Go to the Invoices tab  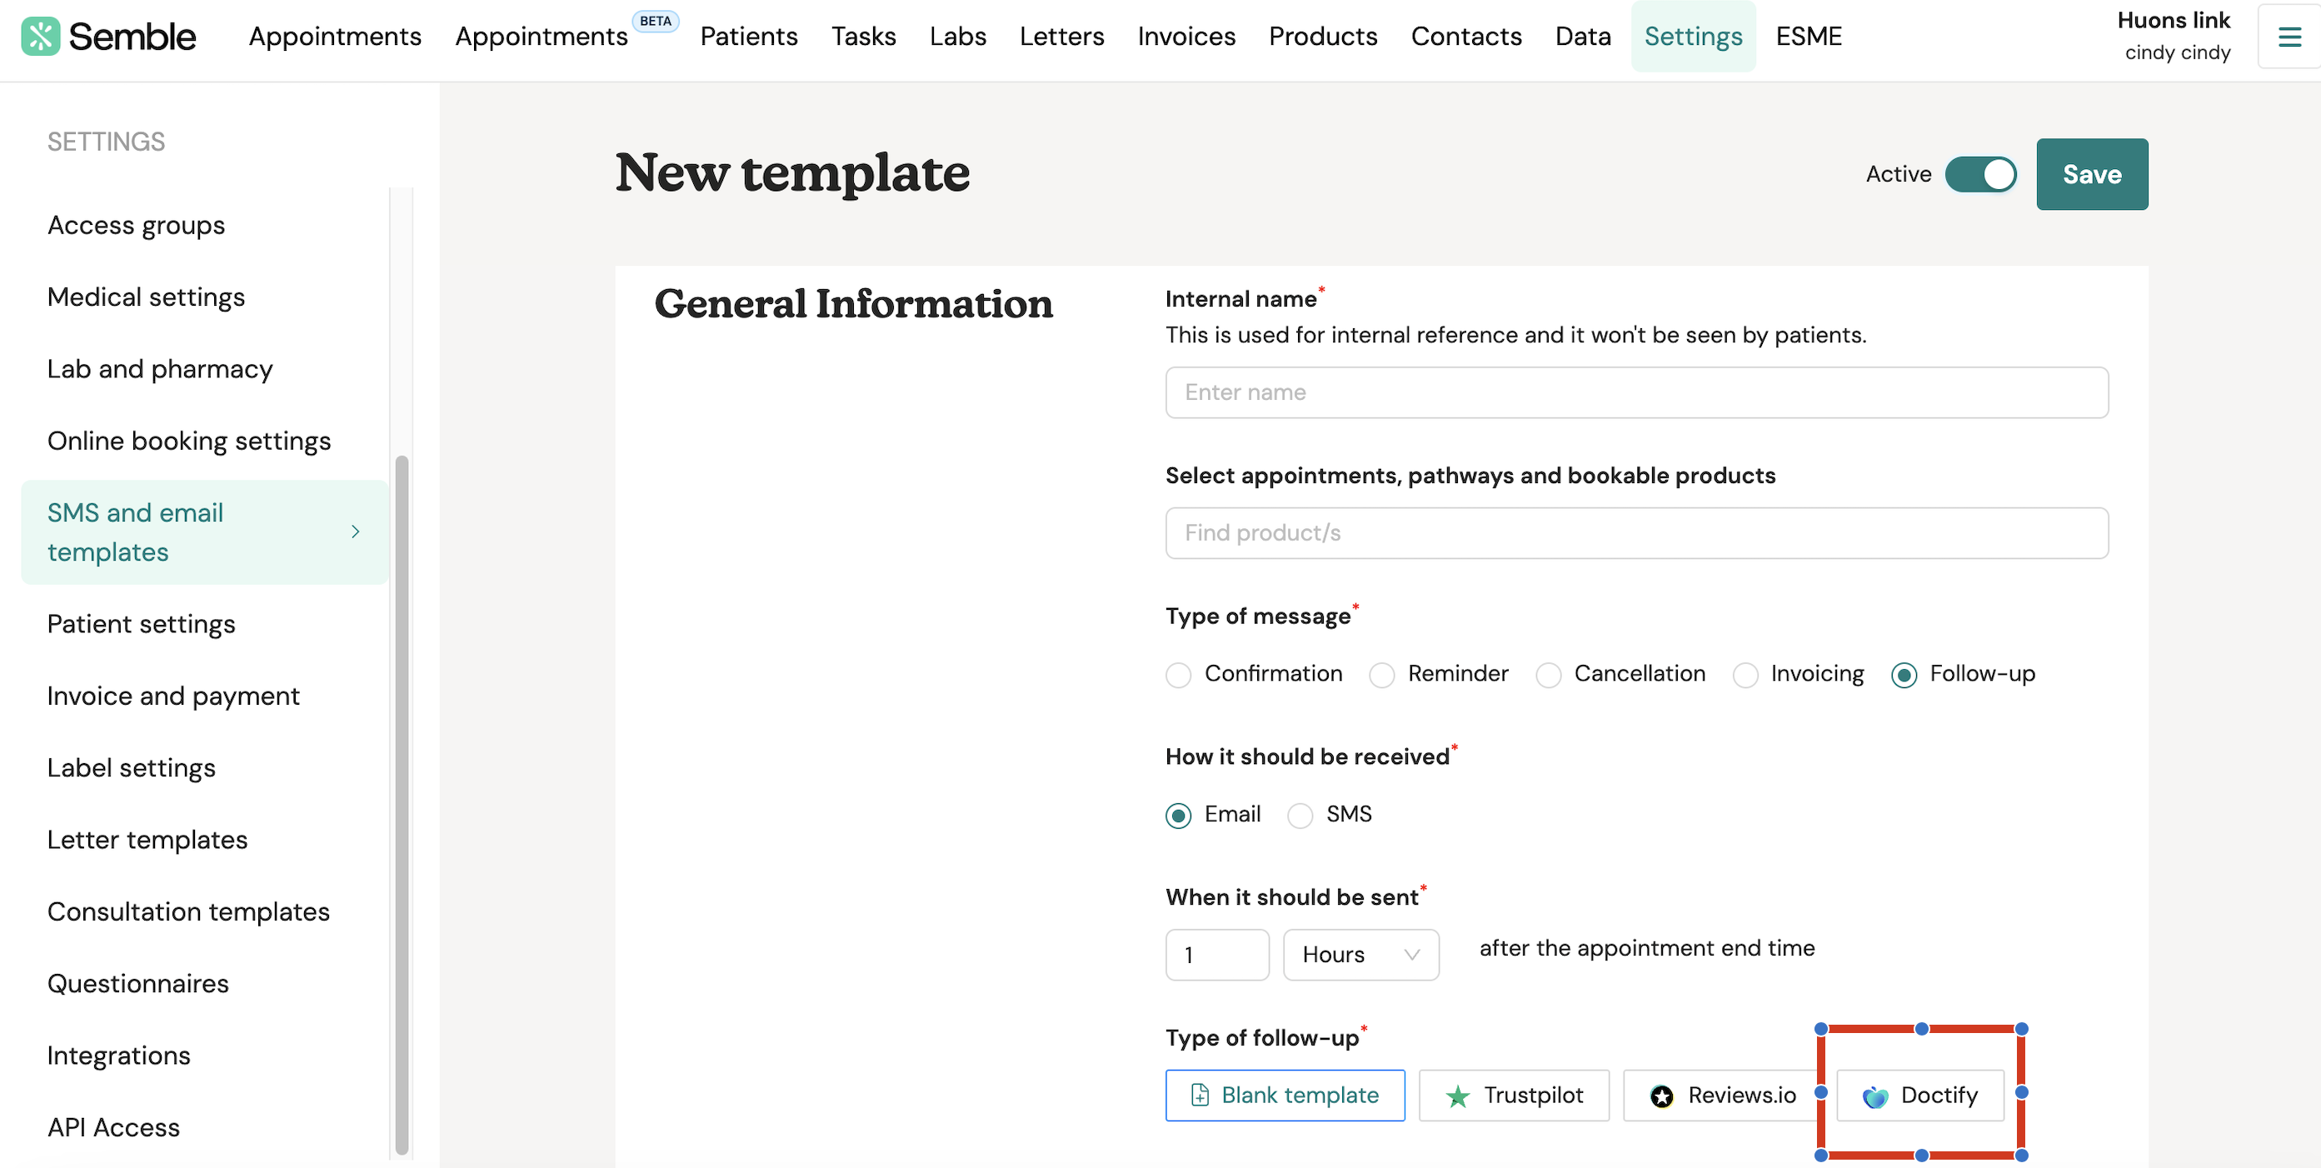[x=1185, y=36]
